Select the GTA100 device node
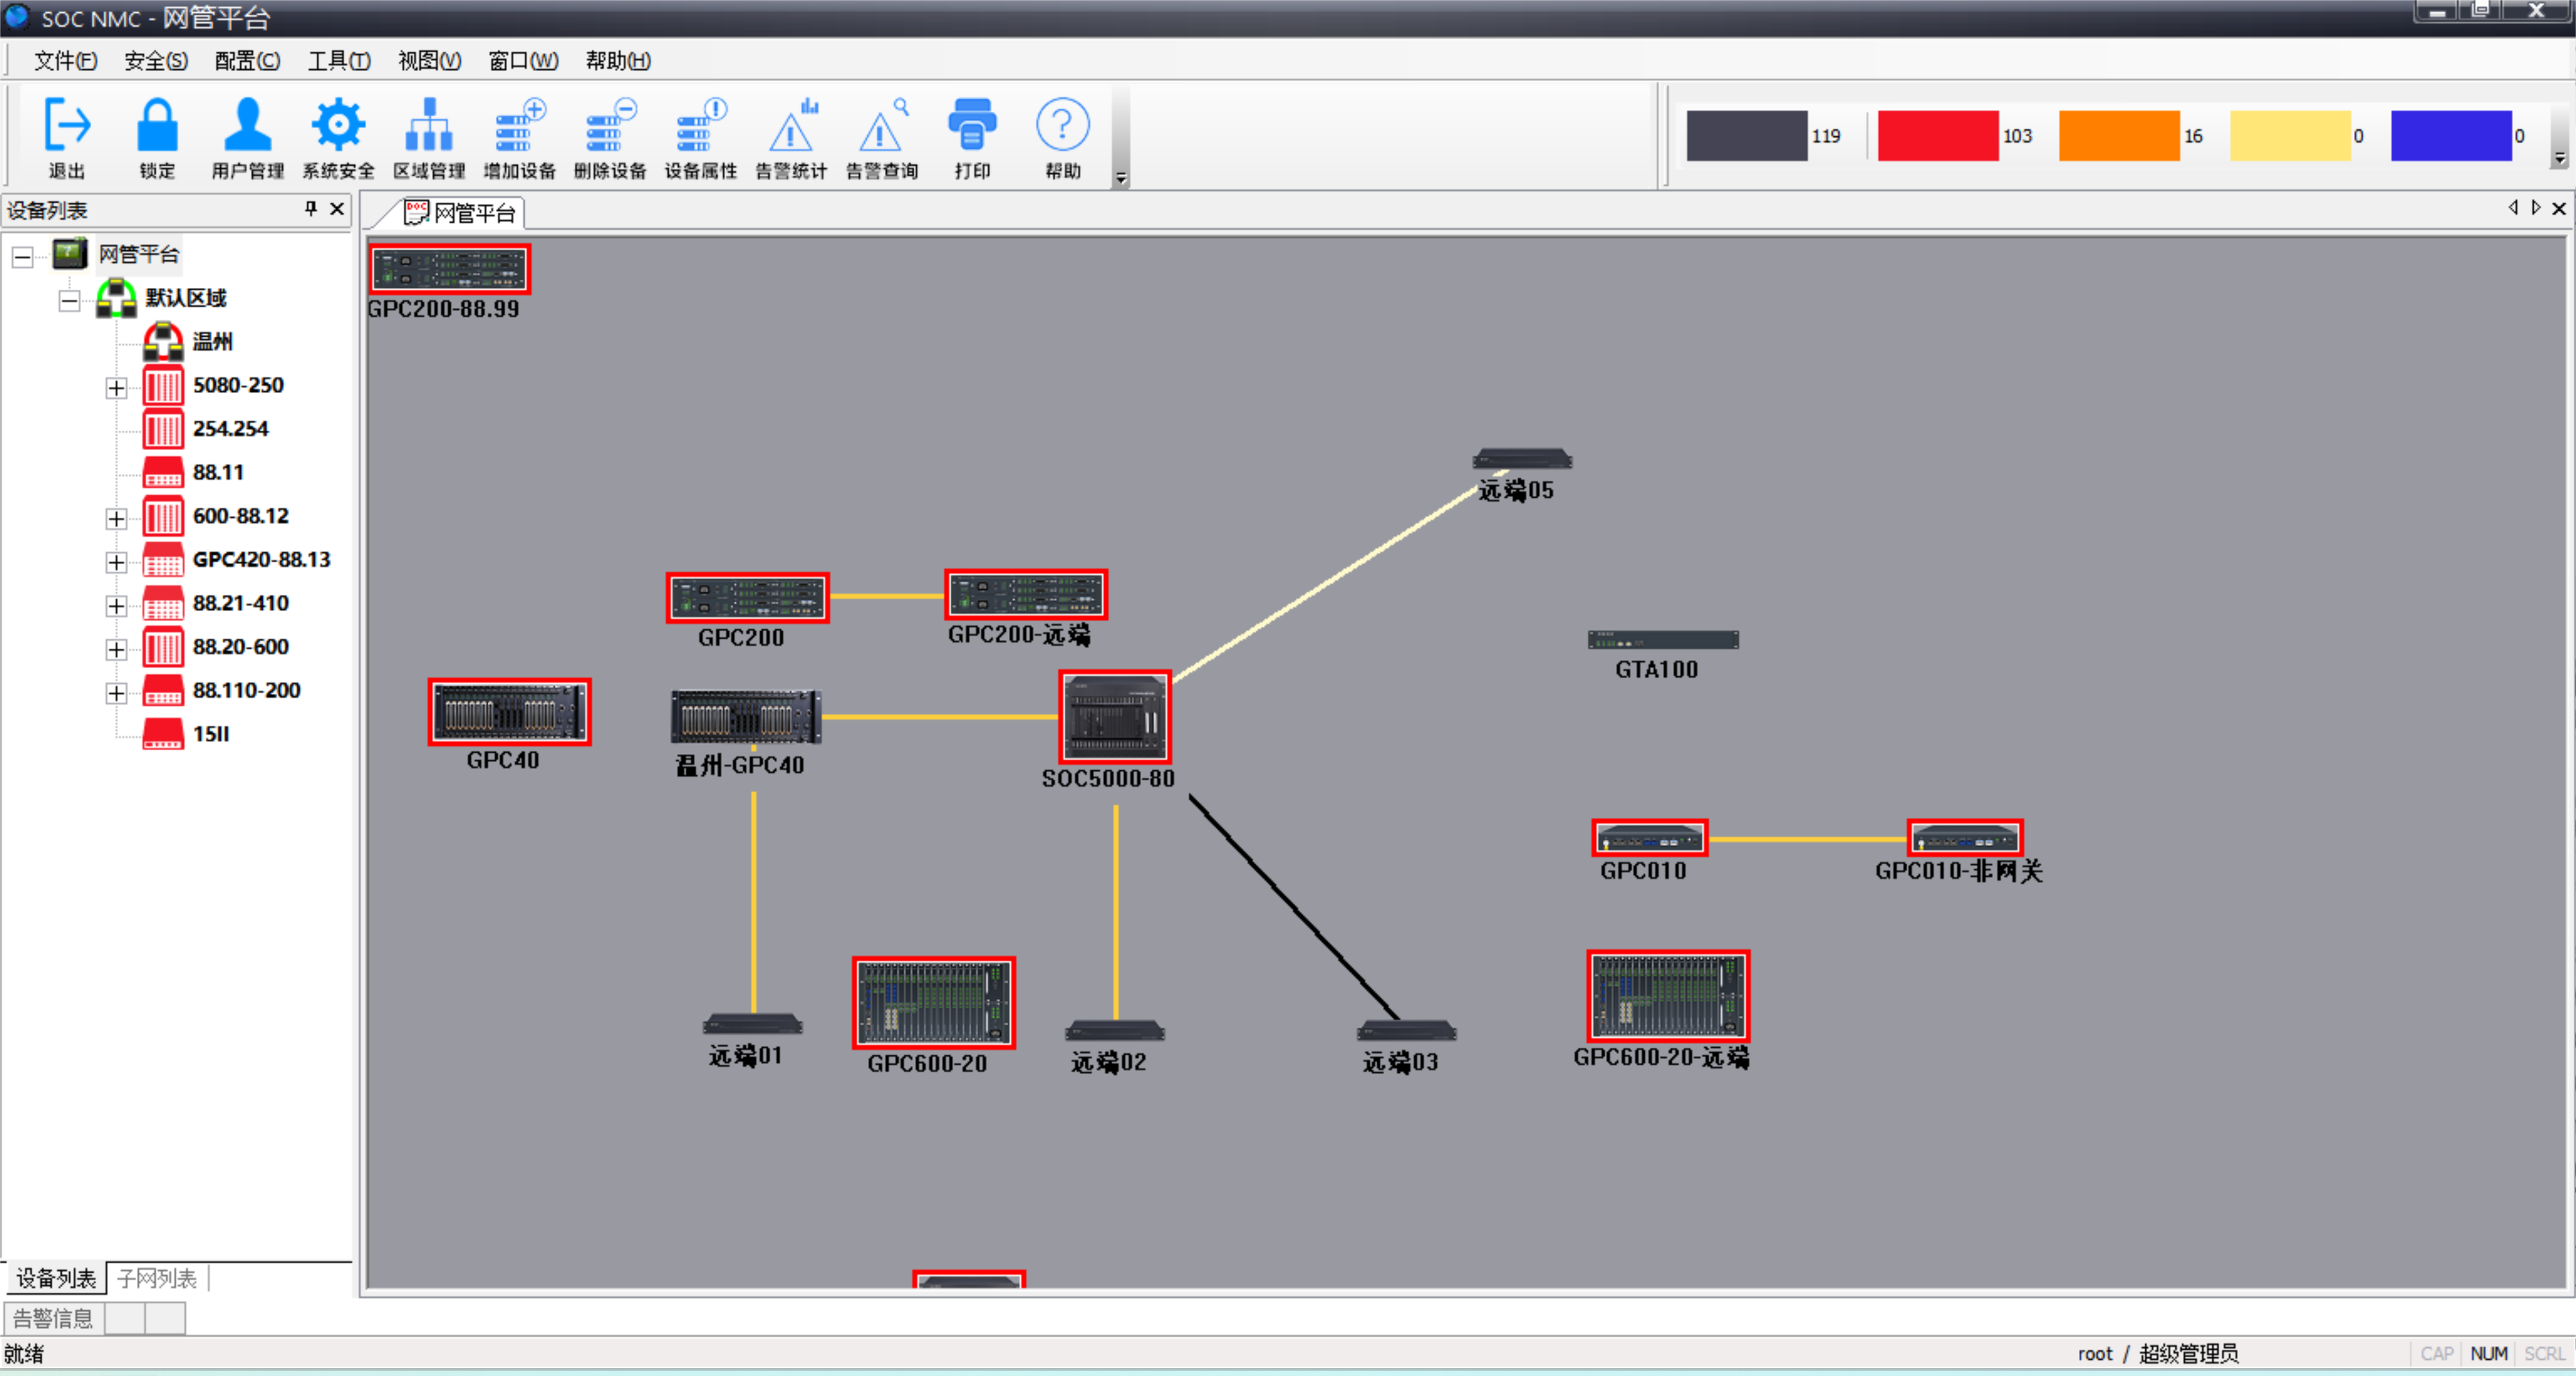Image resolution: width=2576 pixels, height=1376 pixels. [x=1662, y=640]
